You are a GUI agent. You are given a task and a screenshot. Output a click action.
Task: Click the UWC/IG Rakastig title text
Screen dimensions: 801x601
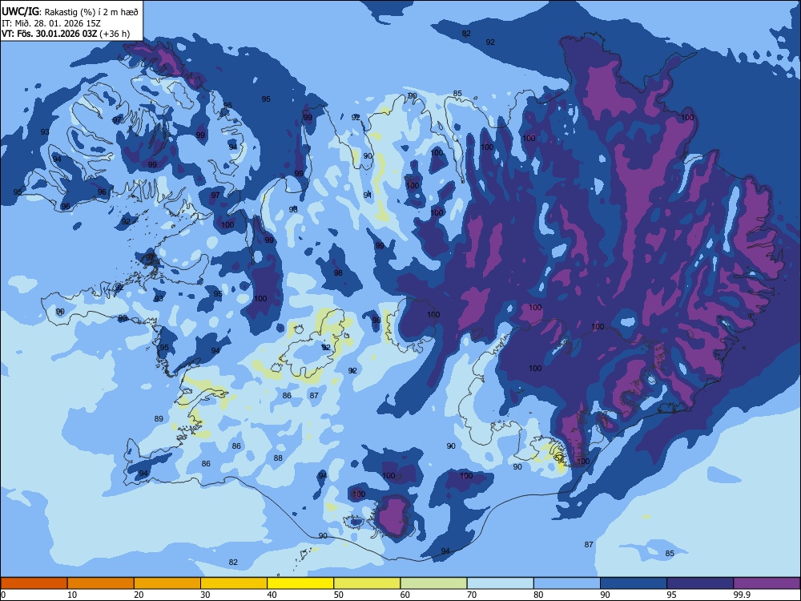click(70, 11)
